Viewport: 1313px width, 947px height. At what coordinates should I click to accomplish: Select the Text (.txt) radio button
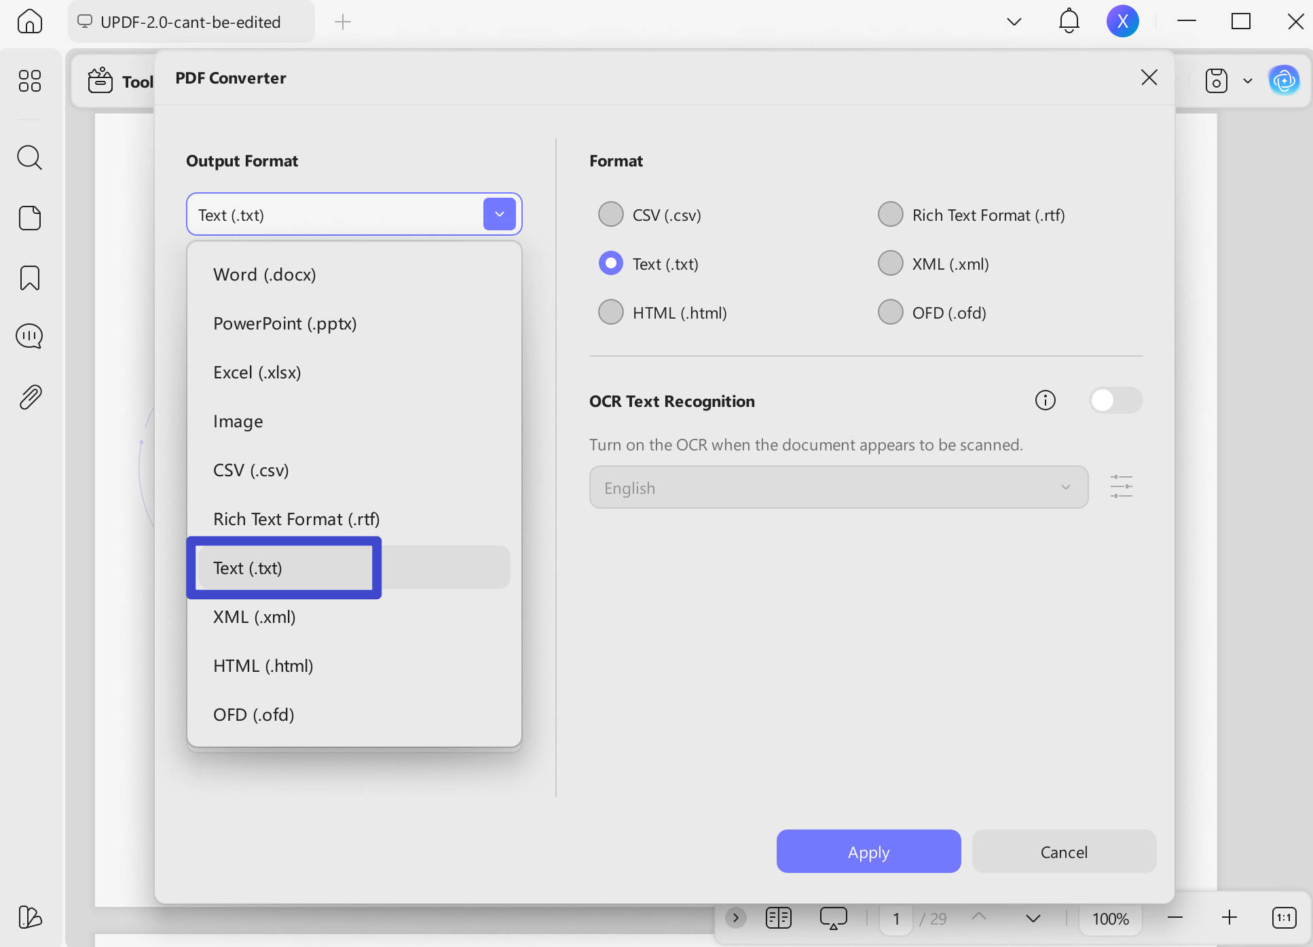coord(611,263)
